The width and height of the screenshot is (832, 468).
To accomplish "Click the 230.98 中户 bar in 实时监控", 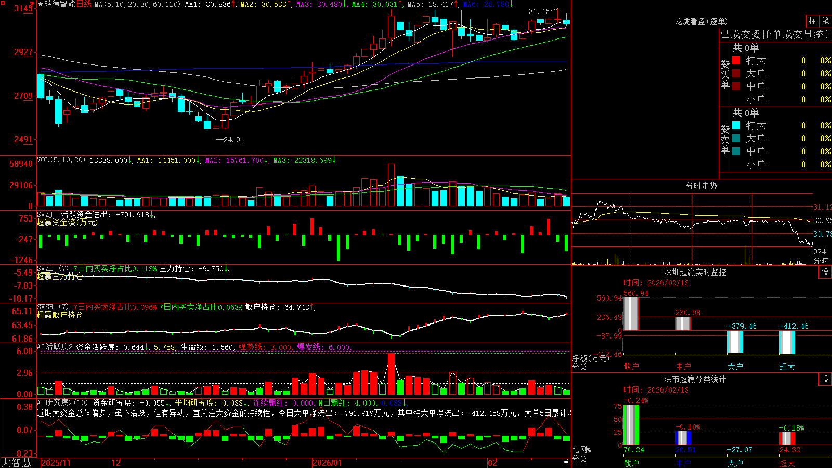I will 683,323.
